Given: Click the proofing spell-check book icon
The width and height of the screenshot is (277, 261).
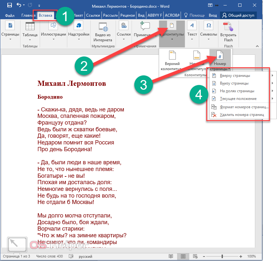Looking at the screenshot, I should point(71,256).
